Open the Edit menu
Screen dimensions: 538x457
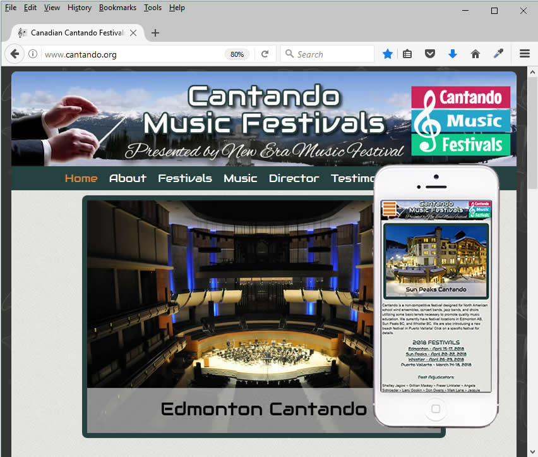pos(30,8)
